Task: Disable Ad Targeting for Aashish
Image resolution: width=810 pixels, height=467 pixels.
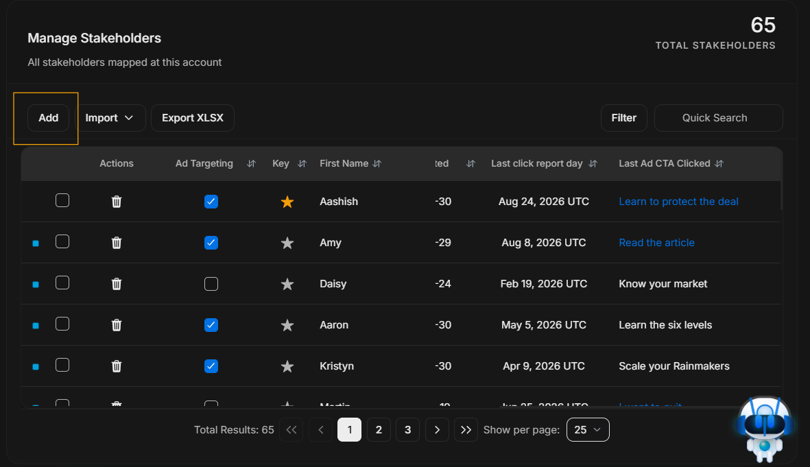Action: coord(211,202)
